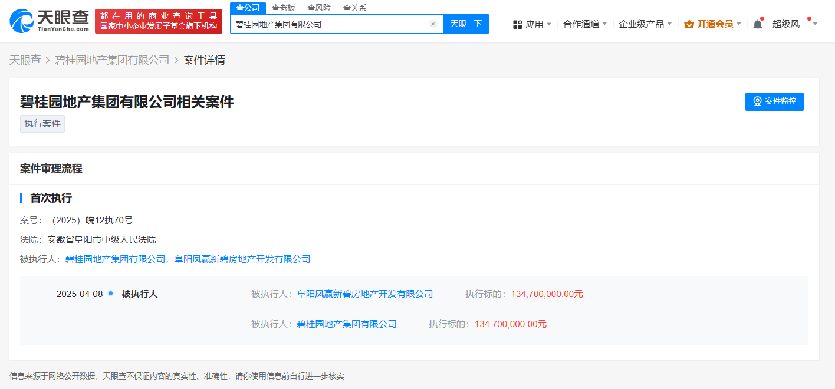Expand the 合作通道 dropdown arrow
Image resolution: width=835 pixels, height=389 pixels.
pyautogui.click(x=606, y=24)
